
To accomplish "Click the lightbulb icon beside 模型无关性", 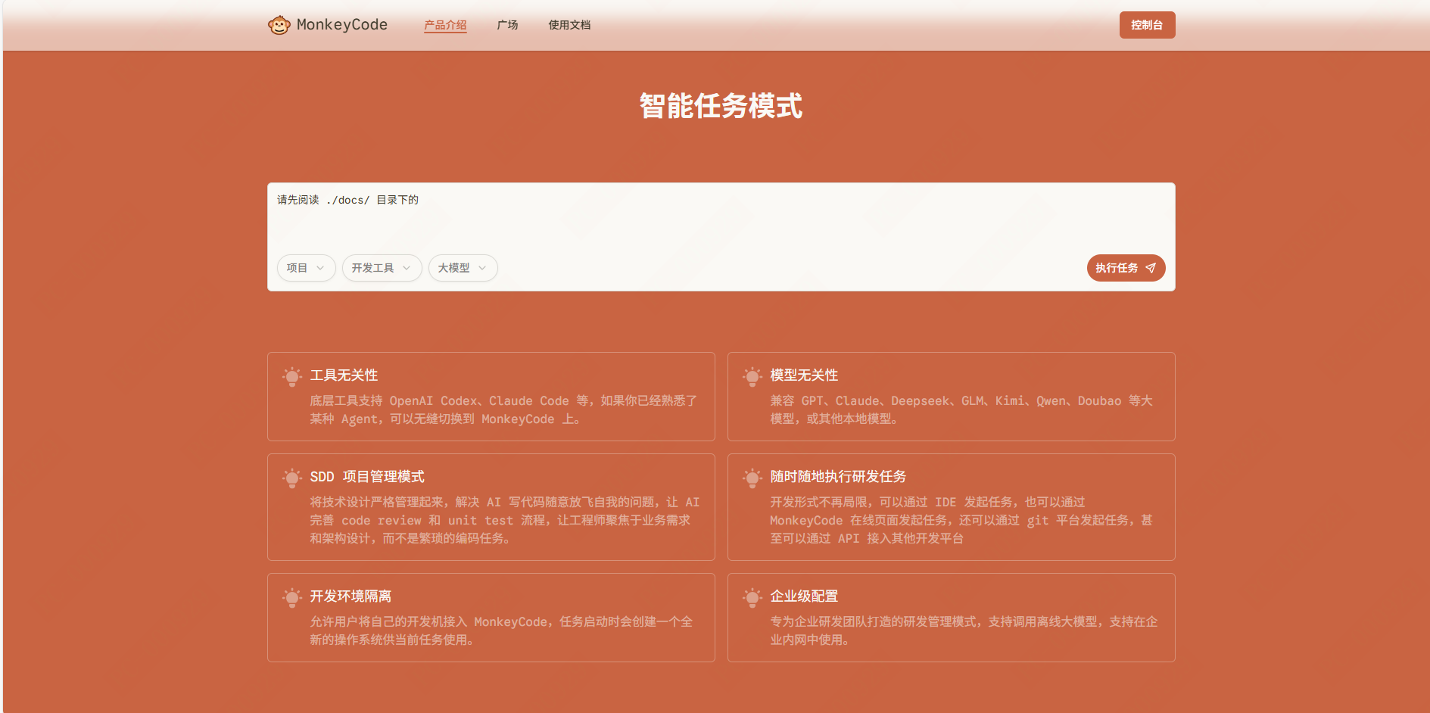I will 752,376.
